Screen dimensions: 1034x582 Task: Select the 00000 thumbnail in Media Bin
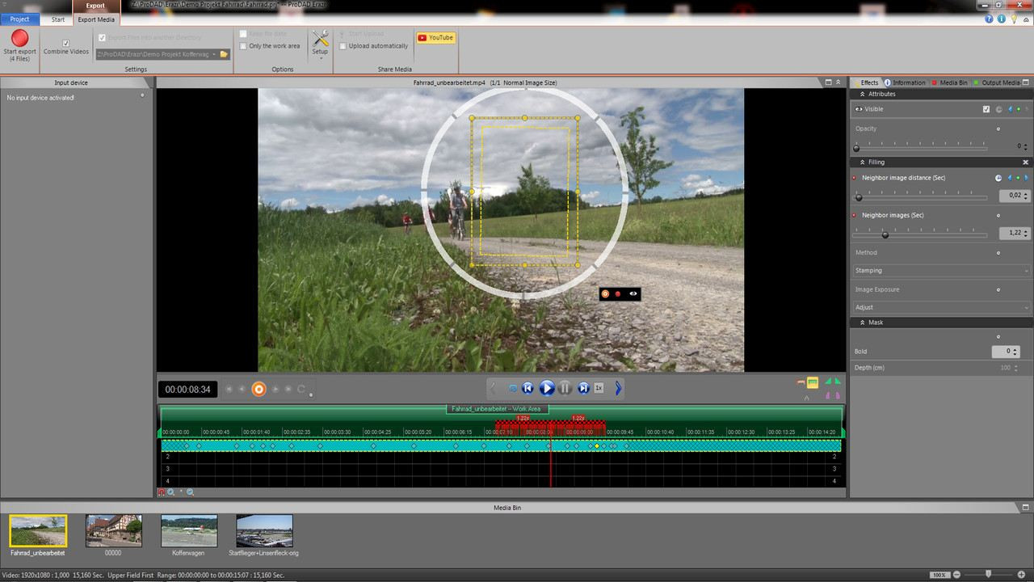pos(114,531)
